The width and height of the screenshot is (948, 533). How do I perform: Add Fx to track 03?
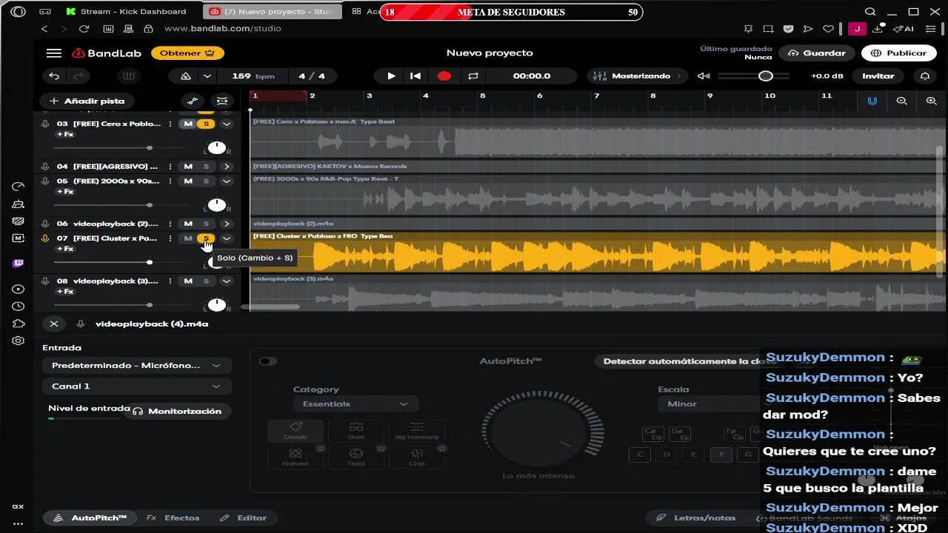(x=65, y=135)
